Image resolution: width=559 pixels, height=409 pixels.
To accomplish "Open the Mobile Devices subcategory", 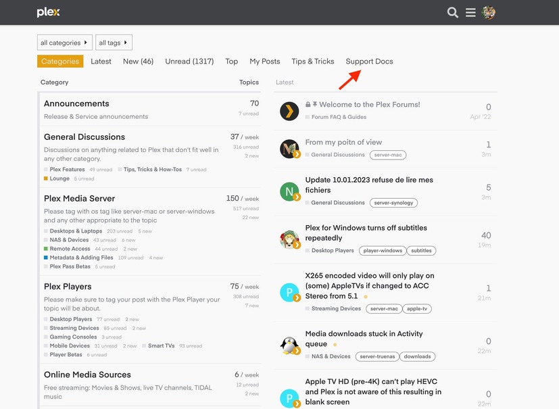I will pyautogui.click(x=70, y=346).
